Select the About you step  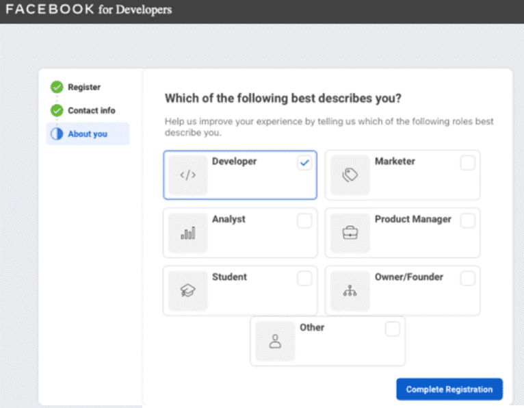click(x=88, y=133)
